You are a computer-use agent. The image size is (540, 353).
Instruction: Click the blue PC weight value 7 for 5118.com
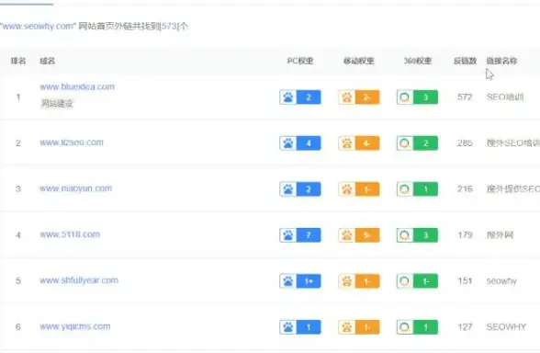309,235
